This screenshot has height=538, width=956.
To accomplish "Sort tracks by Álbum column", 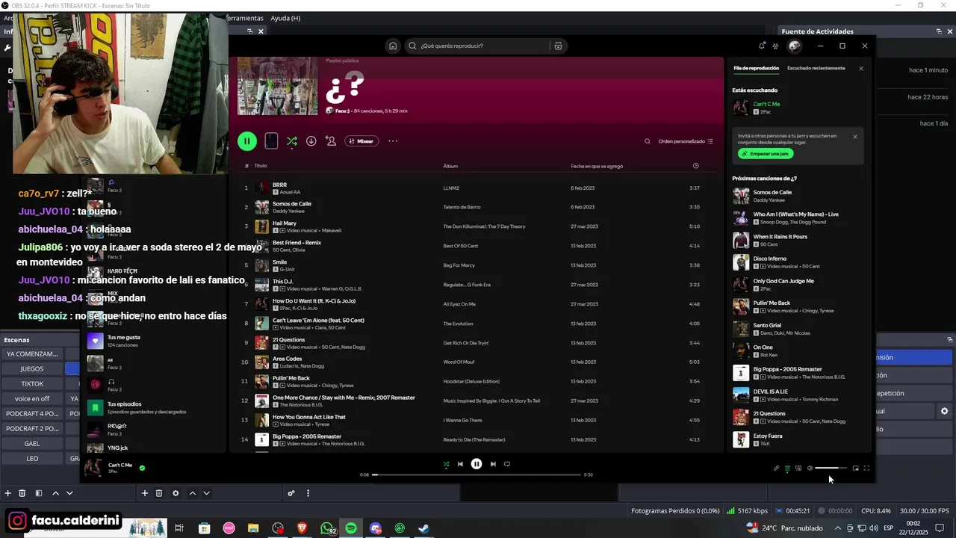I will [x=450, y=166].
